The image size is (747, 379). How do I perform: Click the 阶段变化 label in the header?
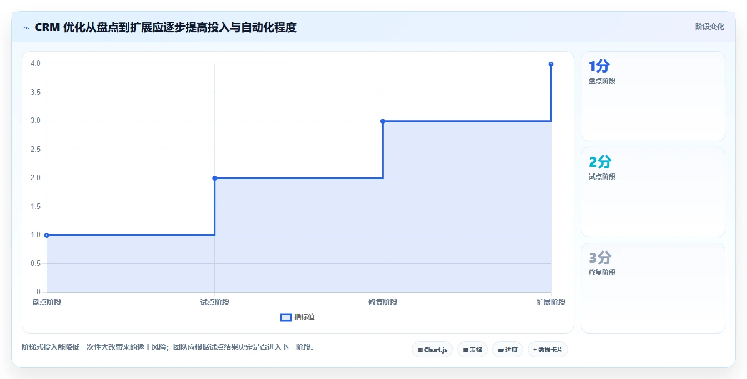tap(709, 27)
